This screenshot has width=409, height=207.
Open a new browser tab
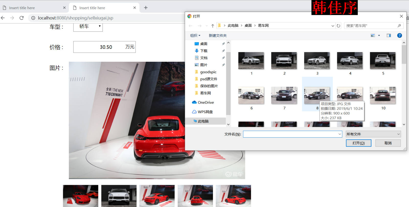(146, 8)
